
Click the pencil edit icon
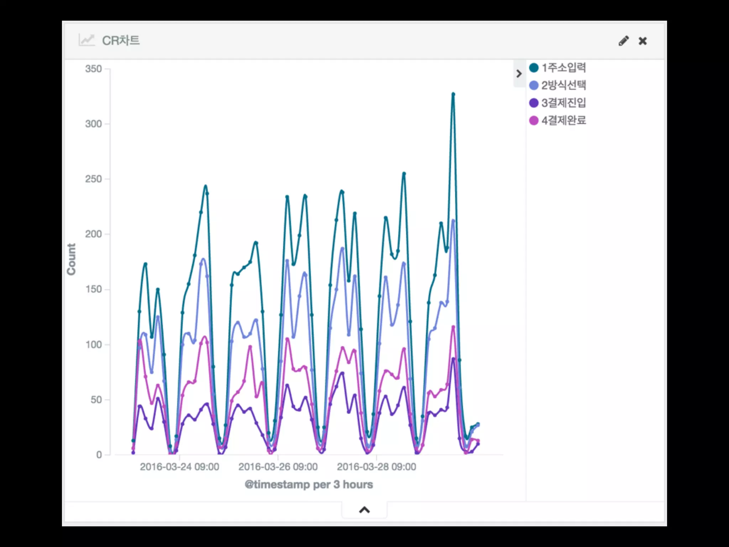623,41
